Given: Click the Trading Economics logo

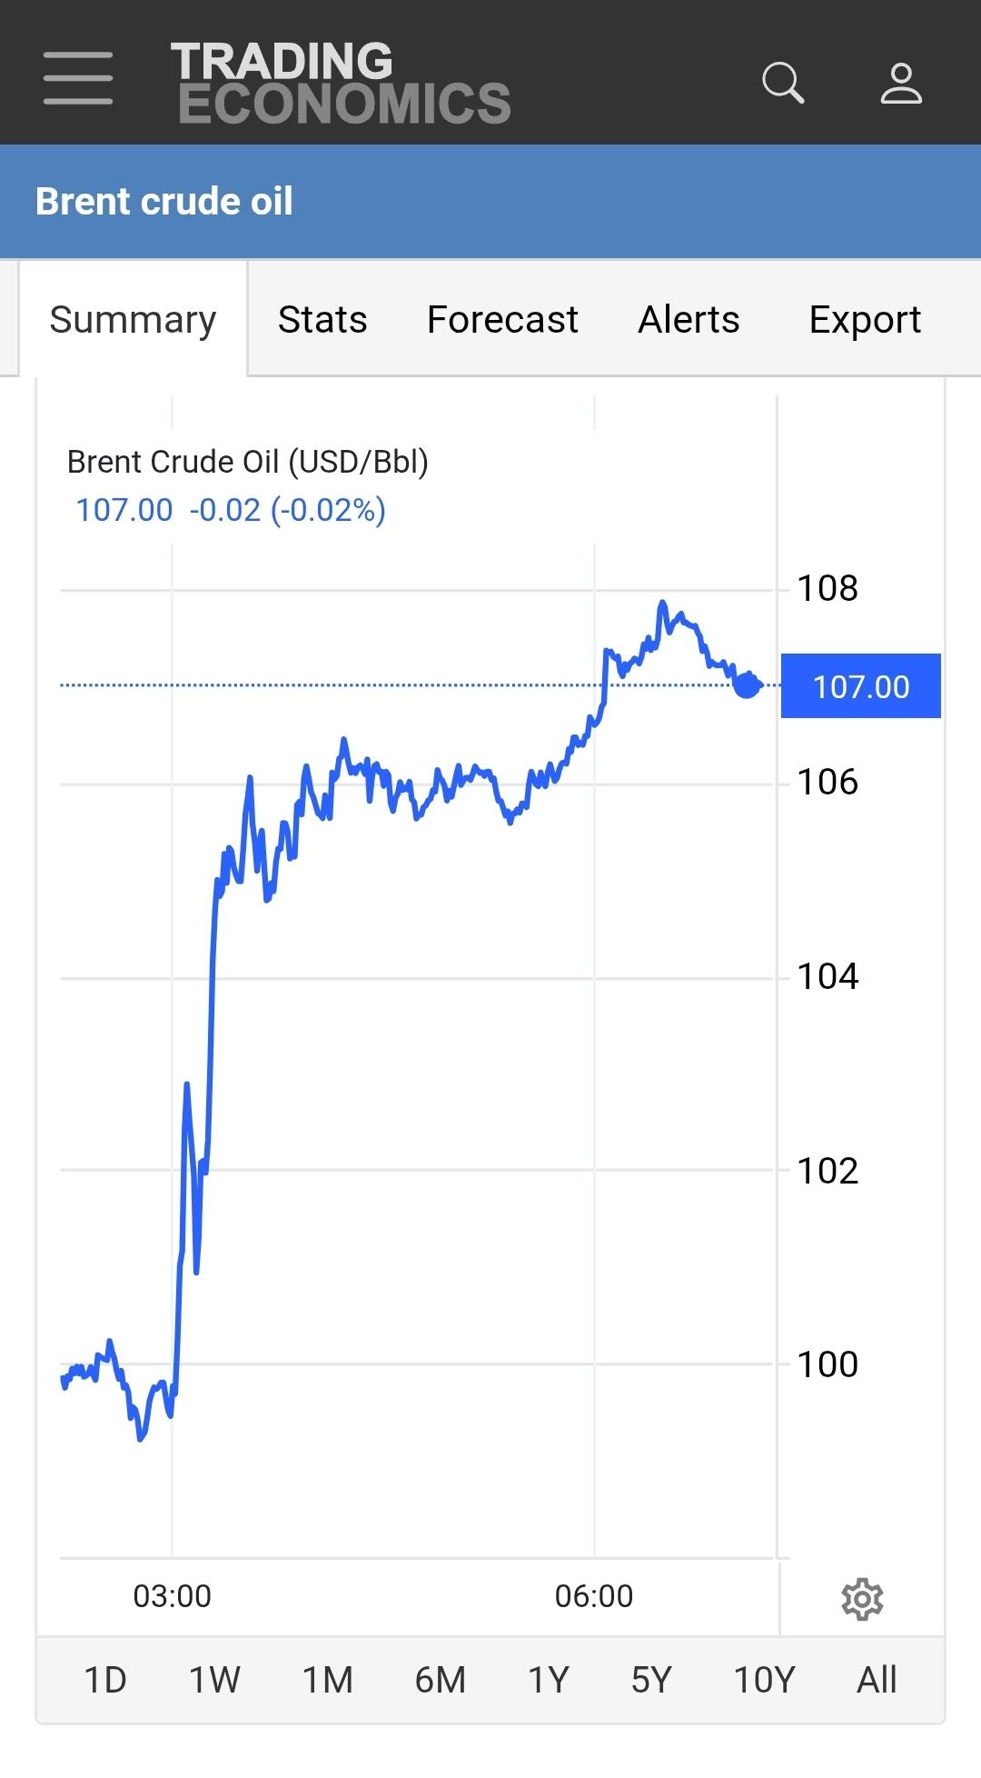Looking at the screenshot, I should pos(341,83).
